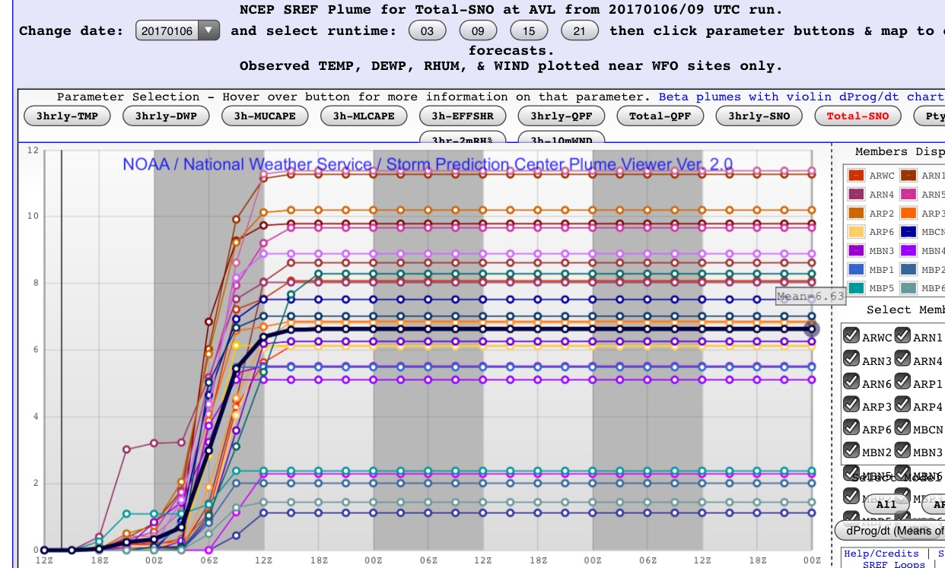Click the MBP1 legend color box
945x568 pixels.
856,269
